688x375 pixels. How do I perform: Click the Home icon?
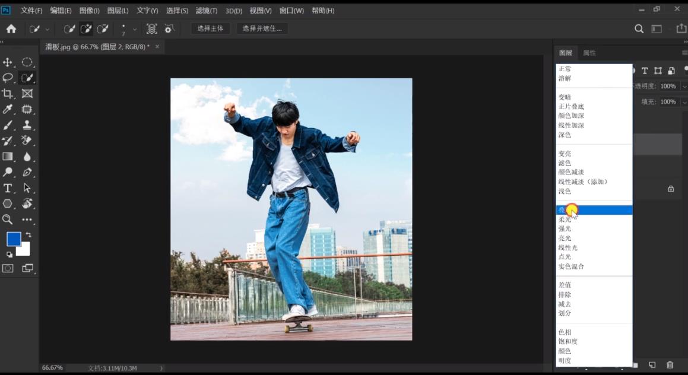coord(11,29)
